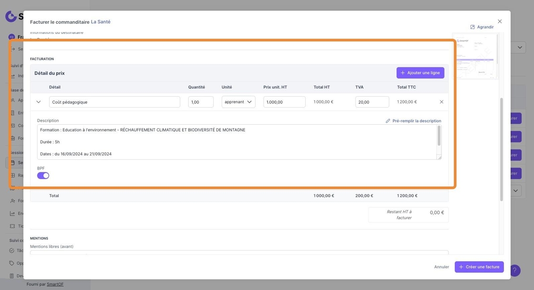Click the invoice preview thumbnail

tap(475, 57)
